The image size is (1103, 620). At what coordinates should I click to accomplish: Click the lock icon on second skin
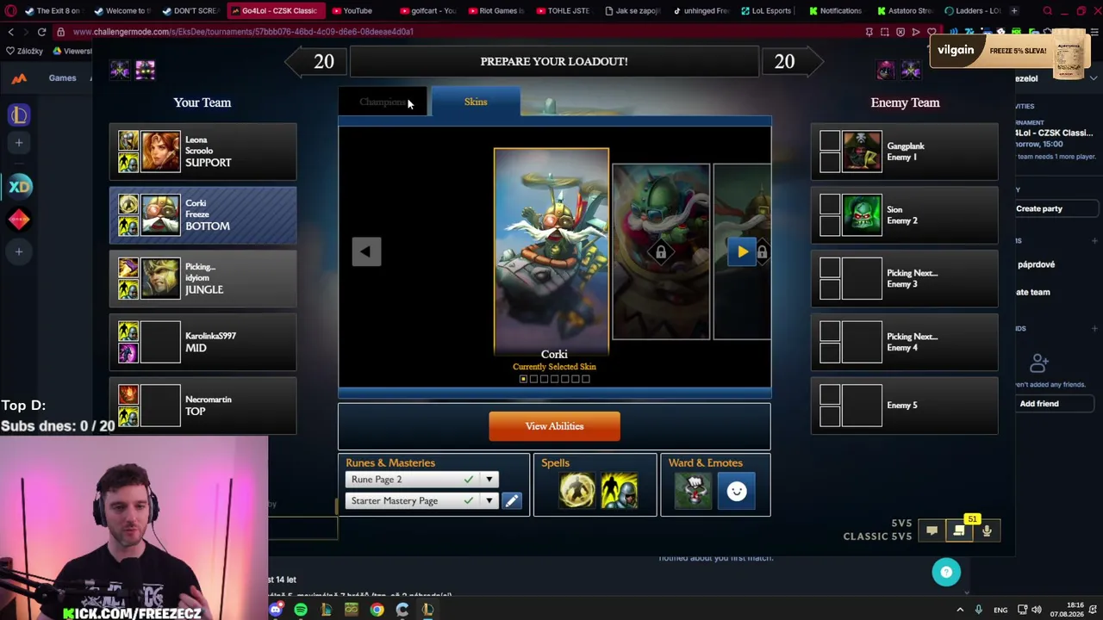coord(661,252)
